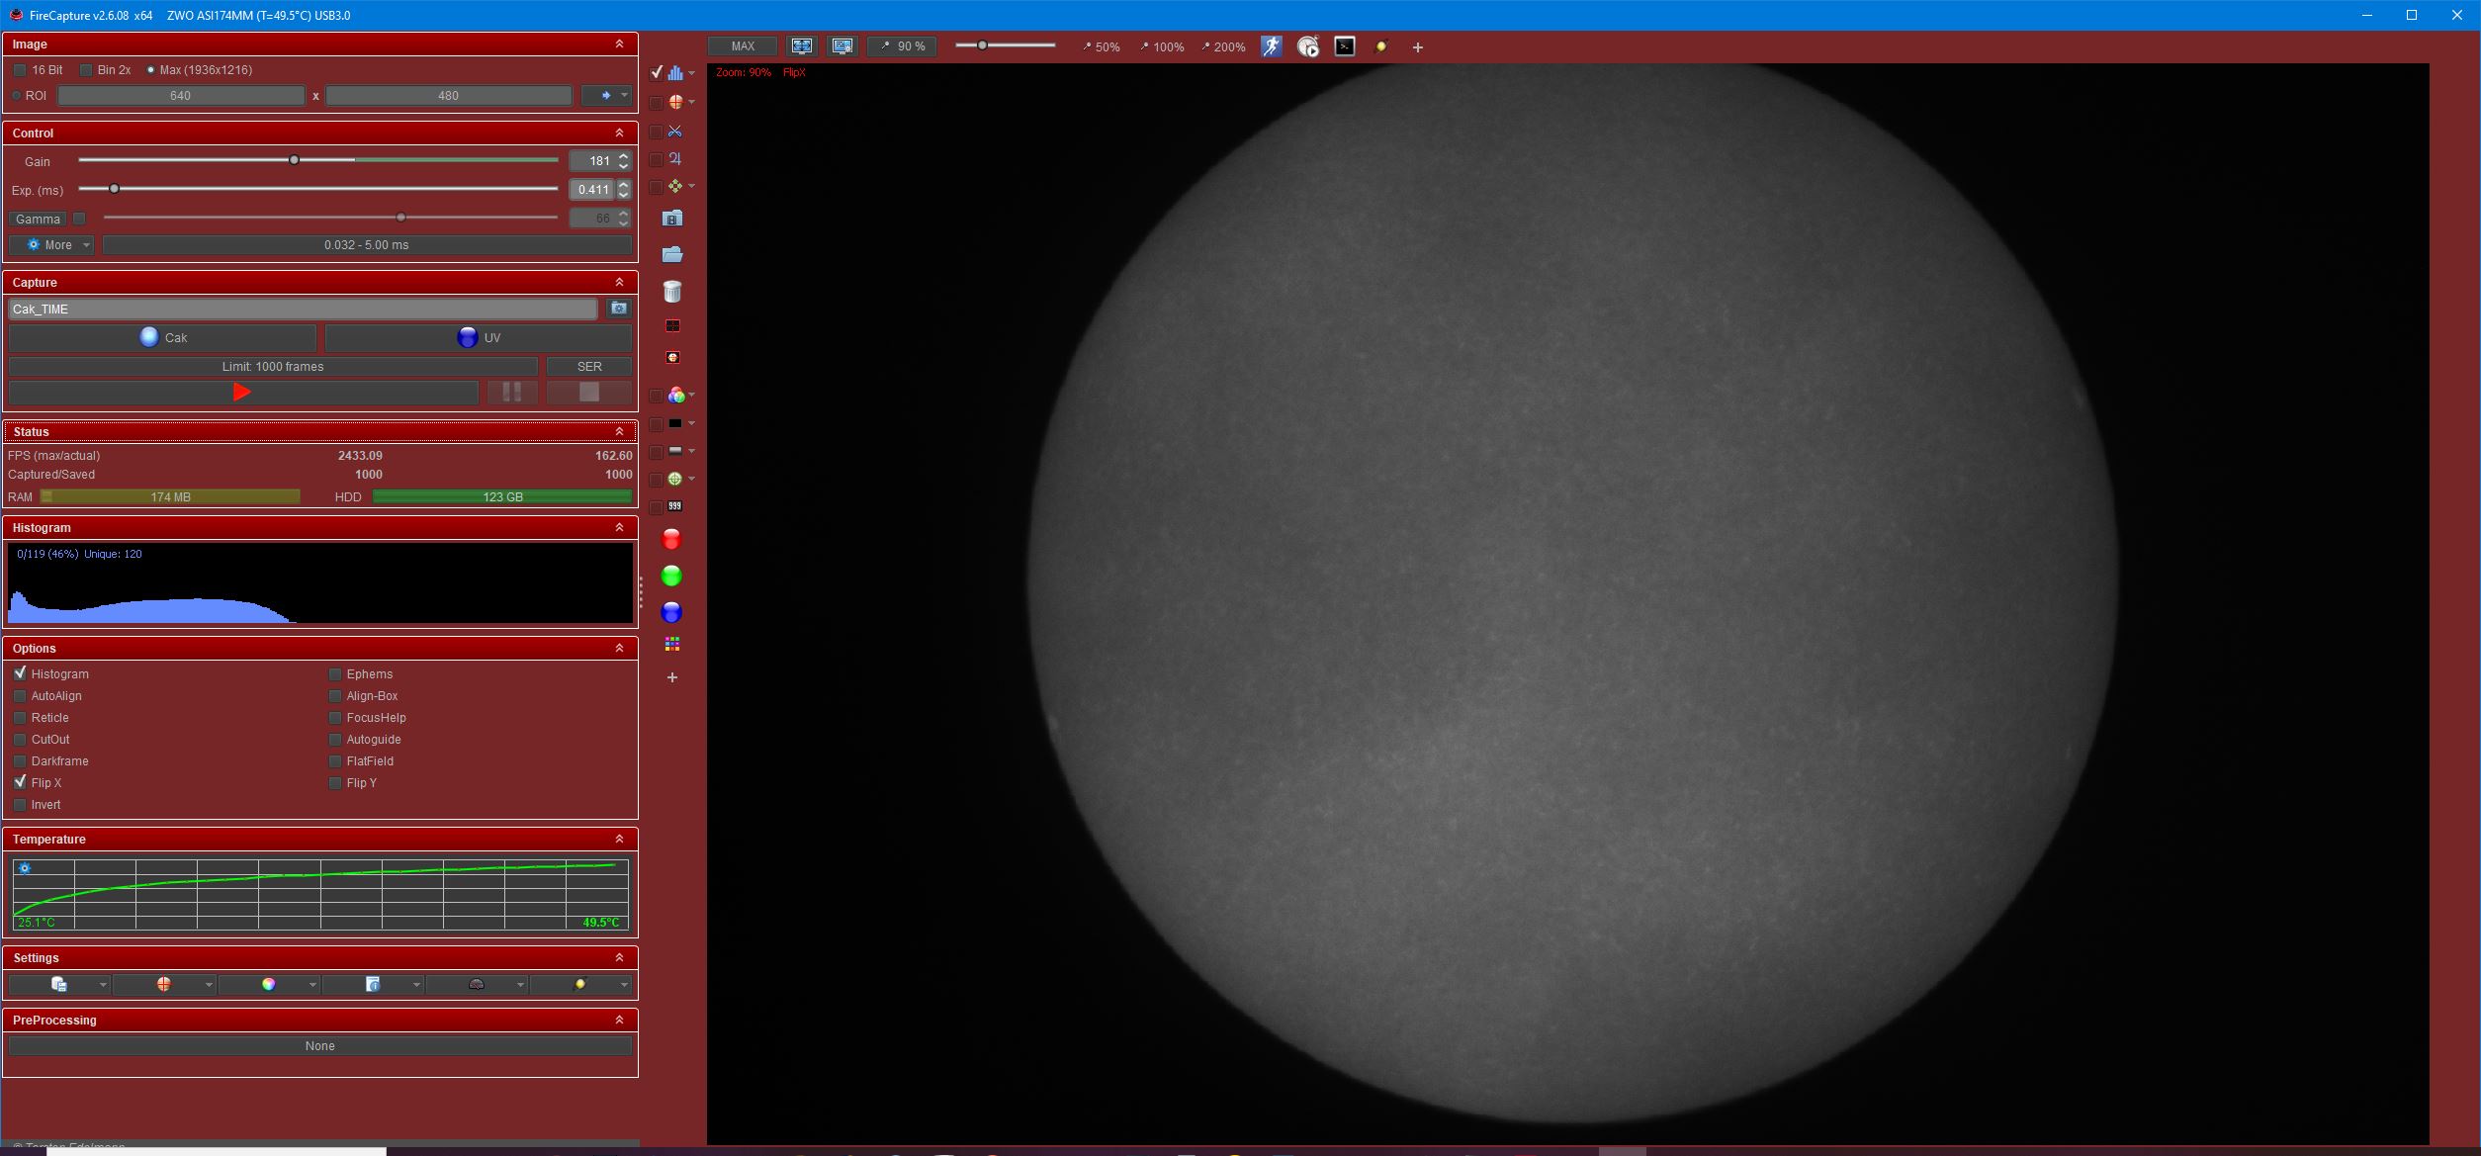Set zoom to 200%
The height and width of the screenshot is (1156, 2481).
tap(1224, 46)
